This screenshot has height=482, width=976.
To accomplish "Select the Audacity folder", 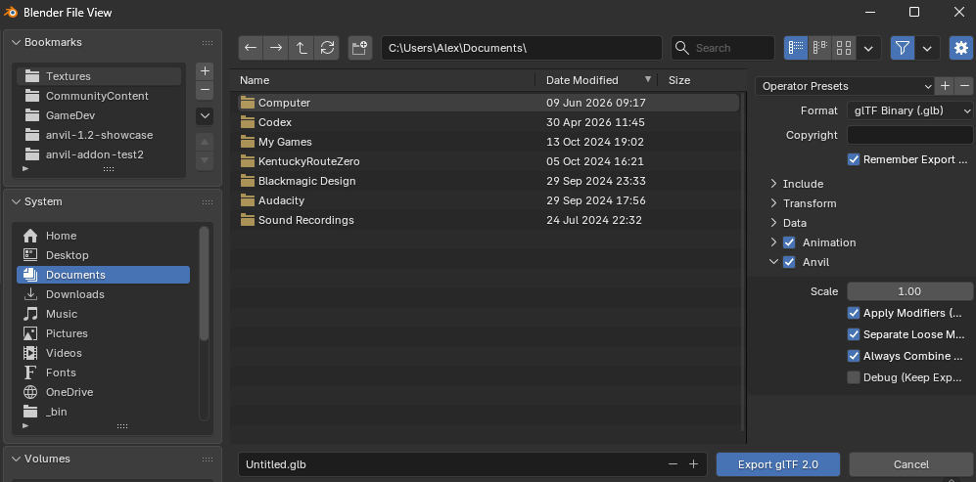I will pos(488,200).
